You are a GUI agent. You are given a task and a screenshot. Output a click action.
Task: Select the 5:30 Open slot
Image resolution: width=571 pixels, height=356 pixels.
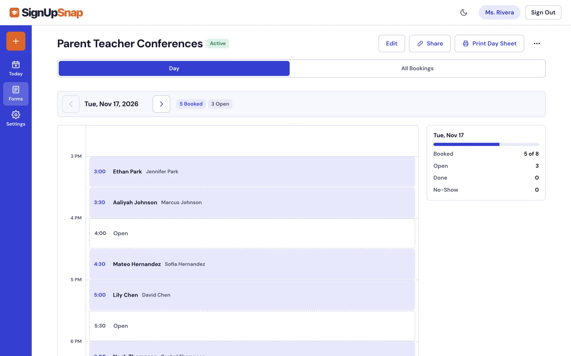252,326
